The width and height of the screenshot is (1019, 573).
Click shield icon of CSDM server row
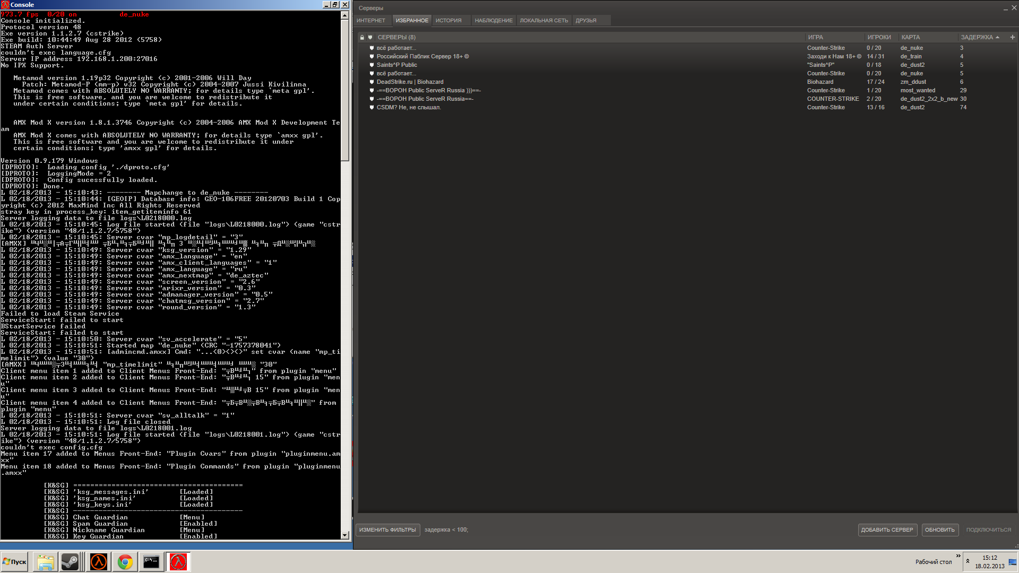(372, 107)
